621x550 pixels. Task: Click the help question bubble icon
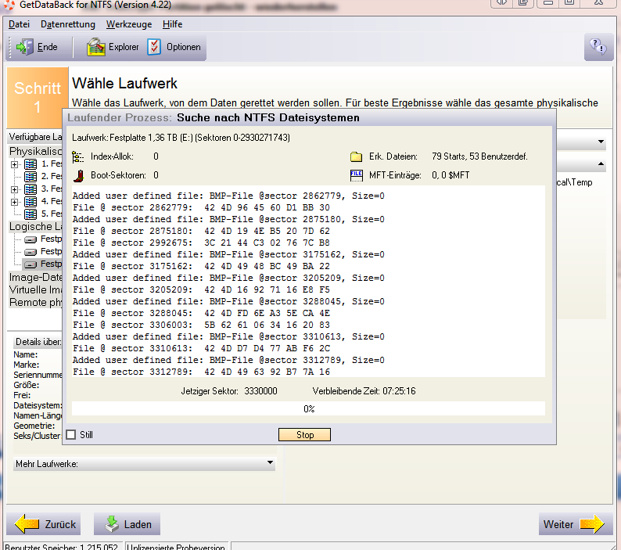coord(598,47)
